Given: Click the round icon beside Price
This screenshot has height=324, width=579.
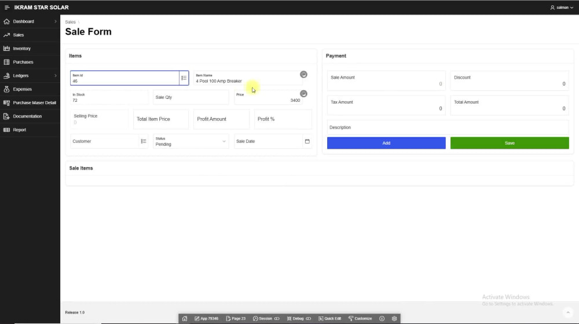Looking at the screenshot, I should point(303,94).
